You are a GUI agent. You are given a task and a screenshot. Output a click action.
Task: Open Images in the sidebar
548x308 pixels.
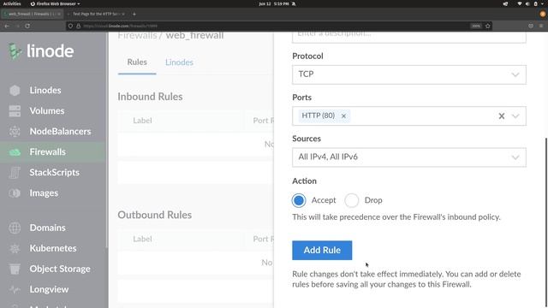pos(44,193)
